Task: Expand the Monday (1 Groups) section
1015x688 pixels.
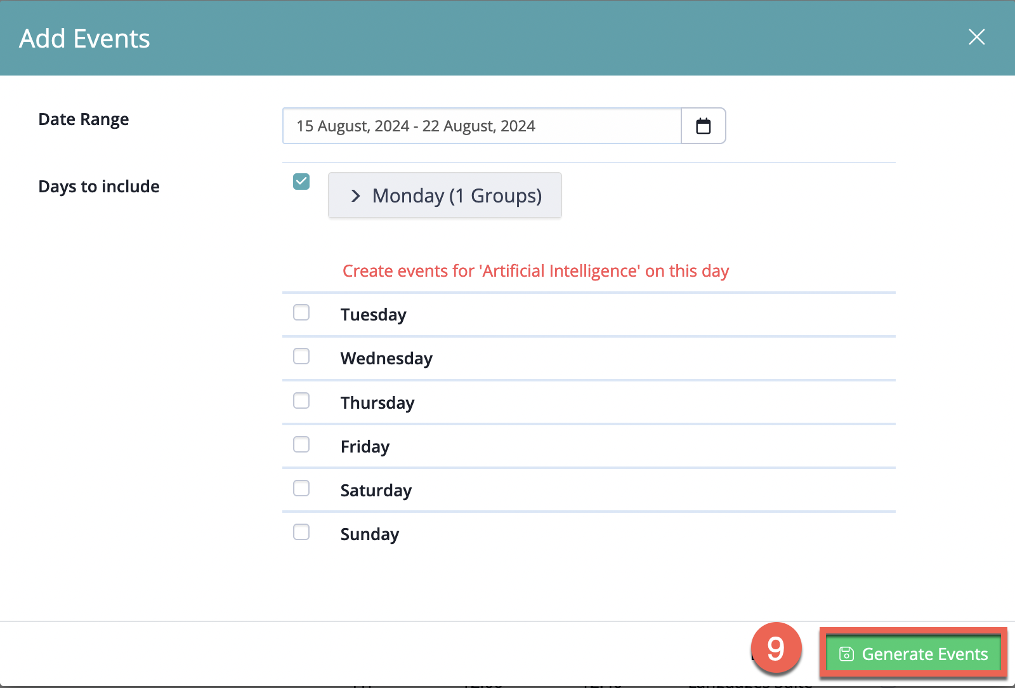Action: [445, 195]
